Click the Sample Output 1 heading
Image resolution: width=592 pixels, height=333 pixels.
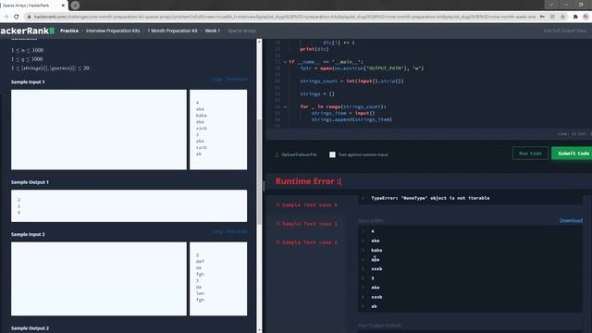click(30, 182)
